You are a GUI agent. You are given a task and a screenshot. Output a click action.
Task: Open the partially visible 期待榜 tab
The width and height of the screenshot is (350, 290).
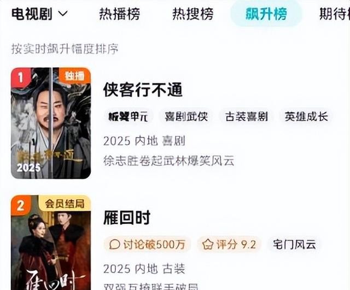[334, 14]
